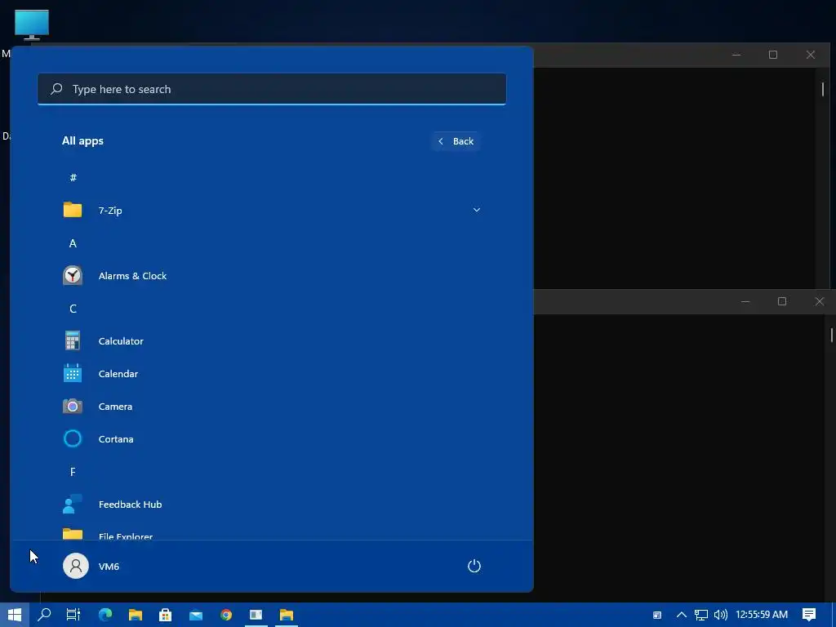Jump to letter C section header
The height and width of the screenshot is (627, 836).
(73, 308)
